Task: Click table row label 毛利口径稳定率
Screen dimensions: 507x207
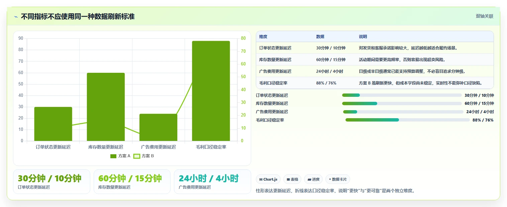Action: (x=273, y=83)
